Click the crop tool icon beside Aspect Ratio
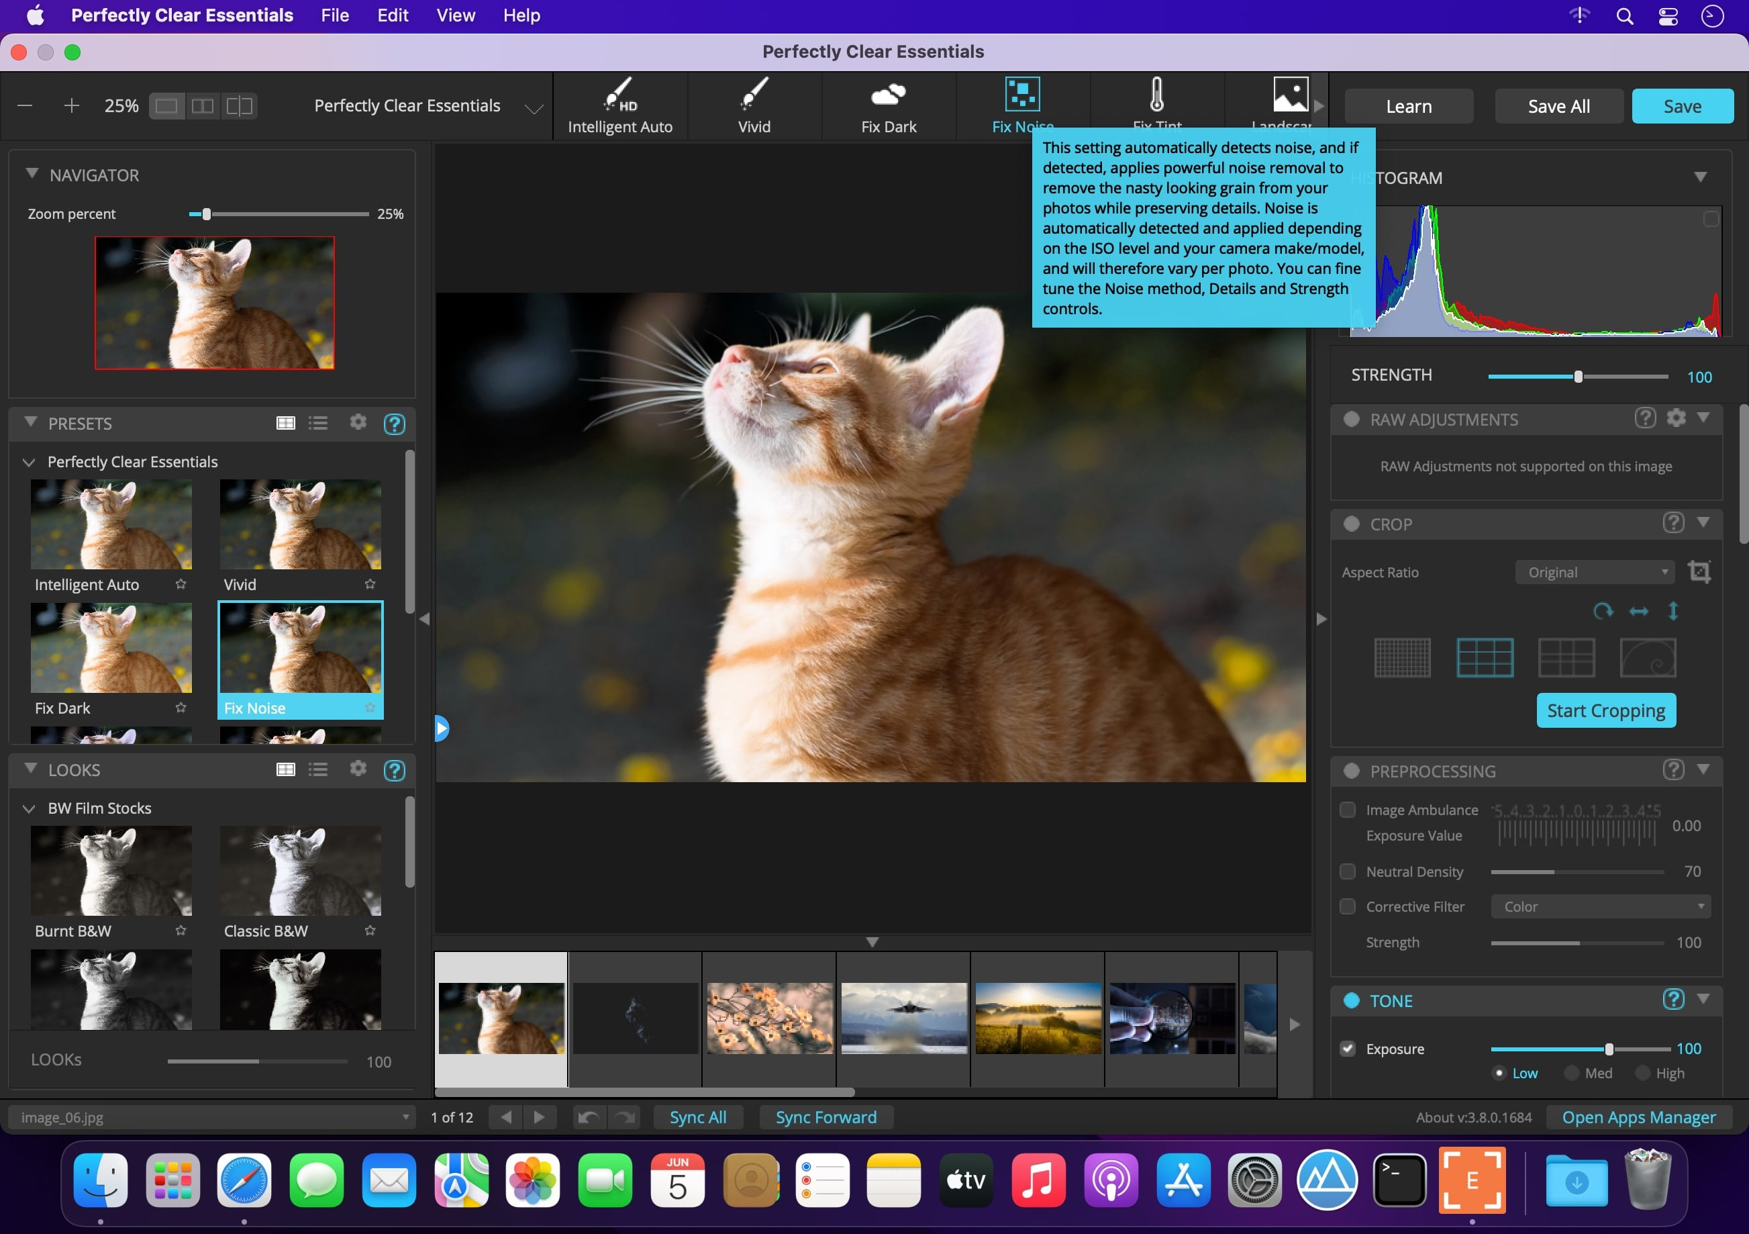The image size is (1749, 1234). [x=1699, y=571]
